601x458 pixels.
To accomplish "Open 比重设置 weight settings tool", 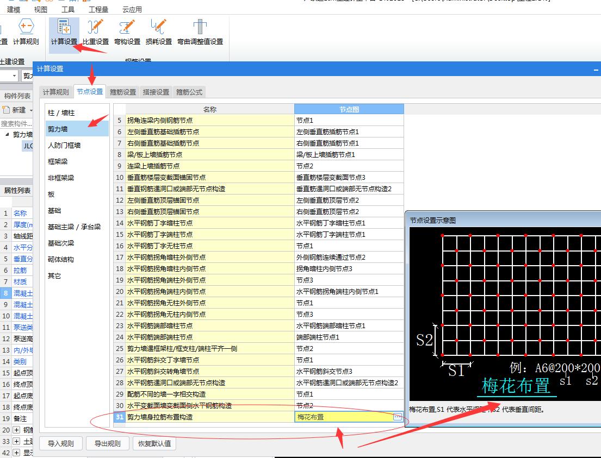I will click(96, 33).
